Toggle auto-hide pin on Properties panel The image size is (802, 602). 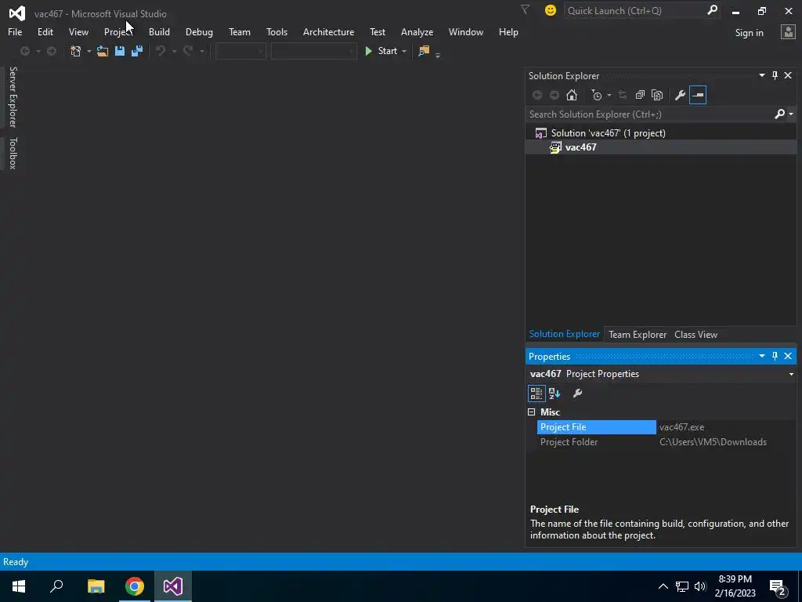[775, 356]
